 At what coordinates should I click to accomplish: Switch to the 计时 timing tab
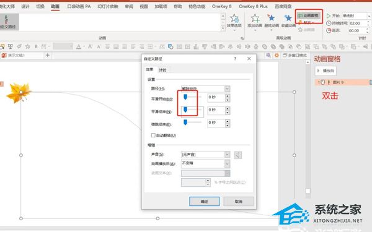coord(162,70)
